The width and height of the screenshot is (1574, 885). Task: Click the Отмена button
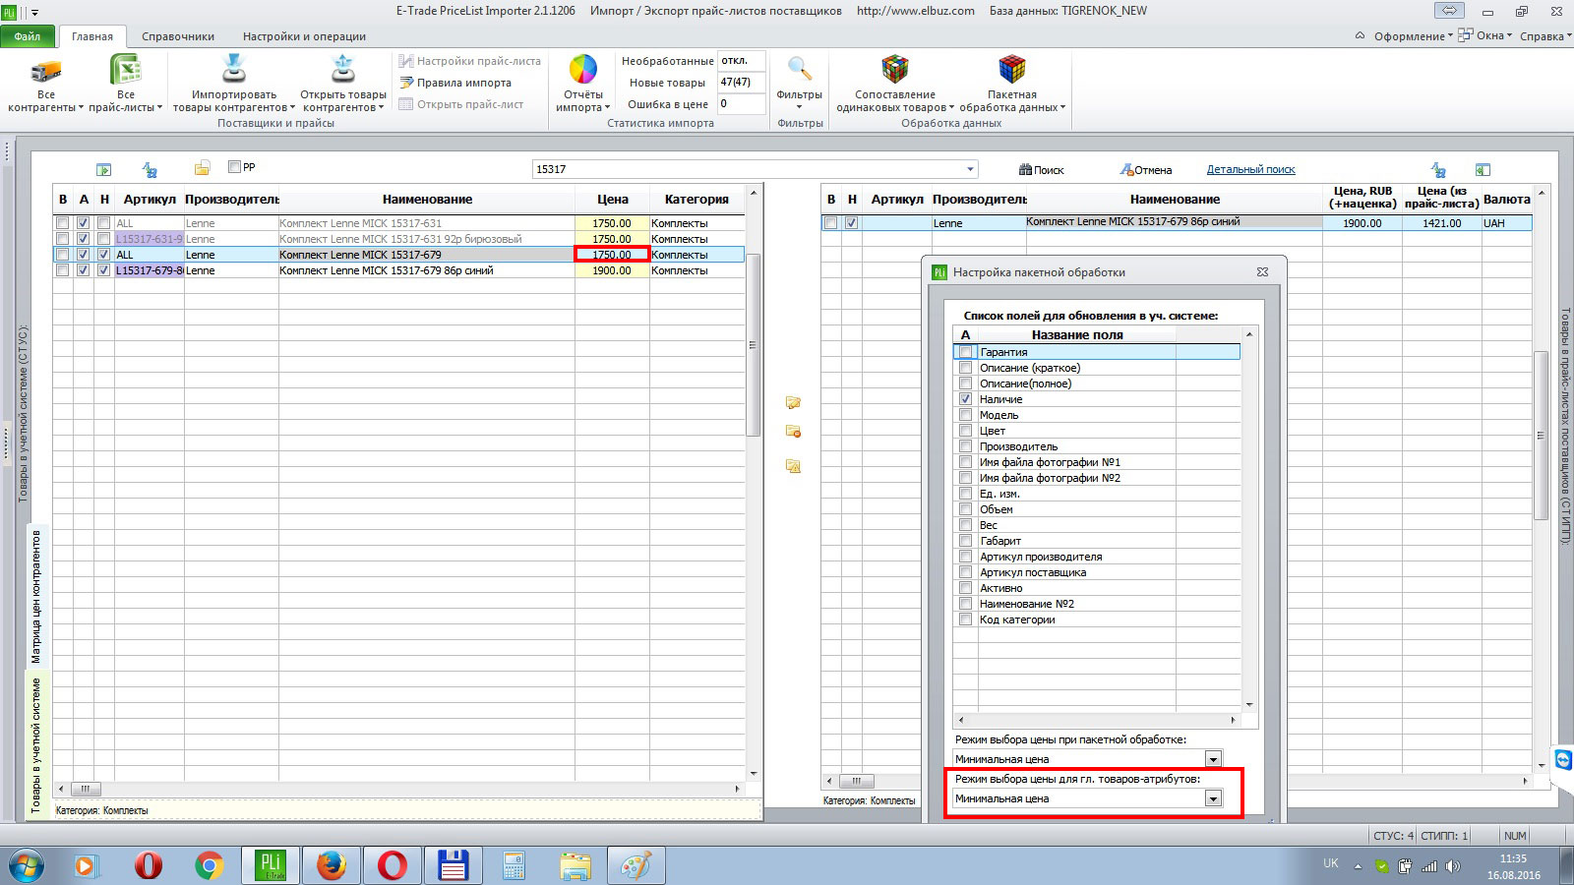pyautogui.click(x=1146, y=169)
